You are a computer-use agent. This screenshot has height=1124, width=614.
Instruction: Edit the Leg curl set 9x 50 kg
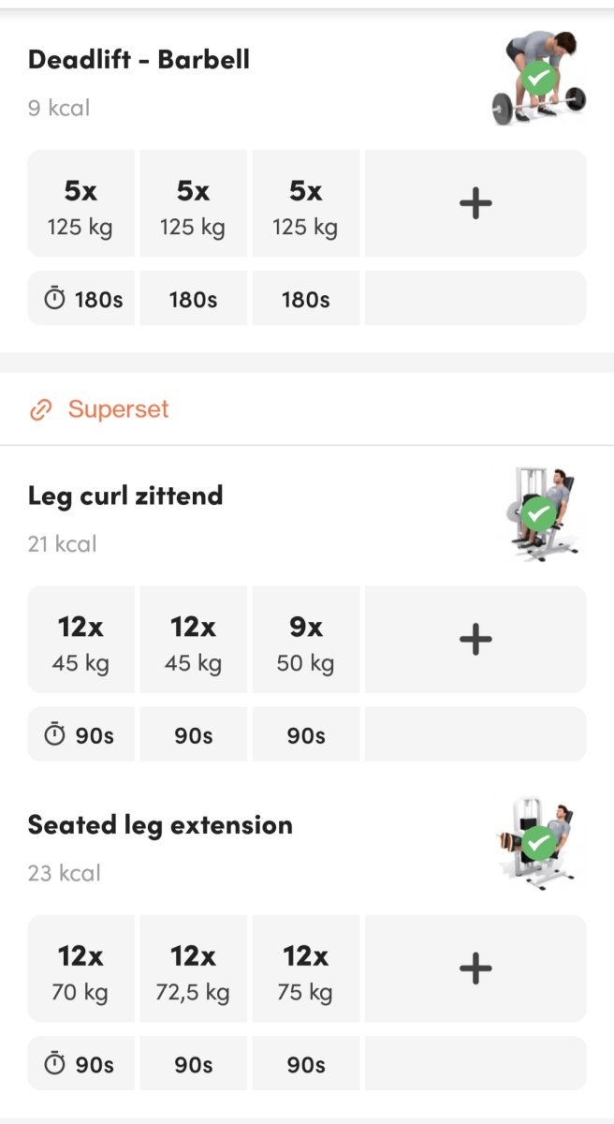tap(305, 641)
